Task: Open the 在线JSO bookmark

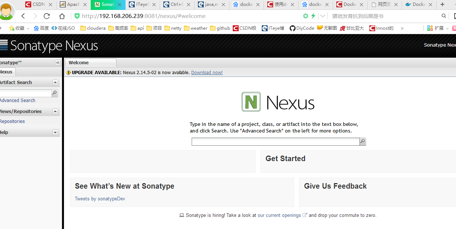Action: (x=63, y=28)
